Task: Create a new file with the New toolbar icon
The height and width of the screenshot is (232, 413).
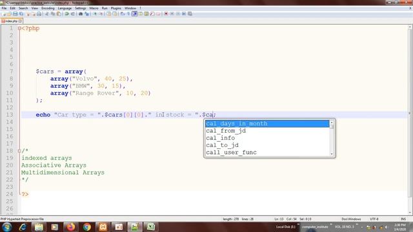Action: pyautogui.click(x=3, y=14)
